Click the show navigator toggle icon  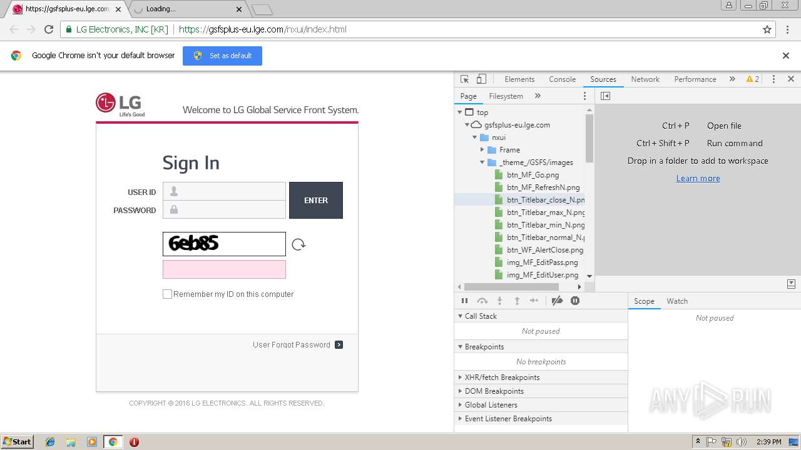click(x=605, y=96)
